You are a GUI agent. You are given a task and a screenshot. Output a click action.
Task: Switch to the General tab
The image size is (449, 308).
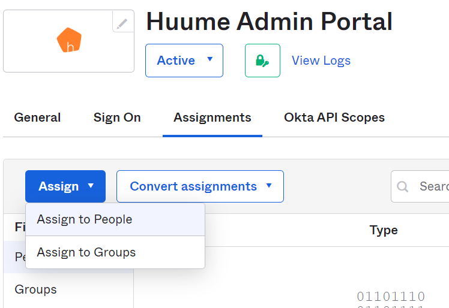tap(37, 117)
